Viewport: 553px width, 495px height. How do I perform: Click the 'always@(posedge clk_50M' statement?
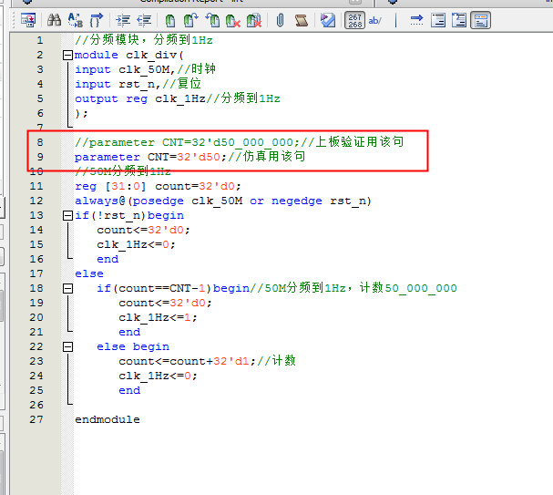click(159, 201)
